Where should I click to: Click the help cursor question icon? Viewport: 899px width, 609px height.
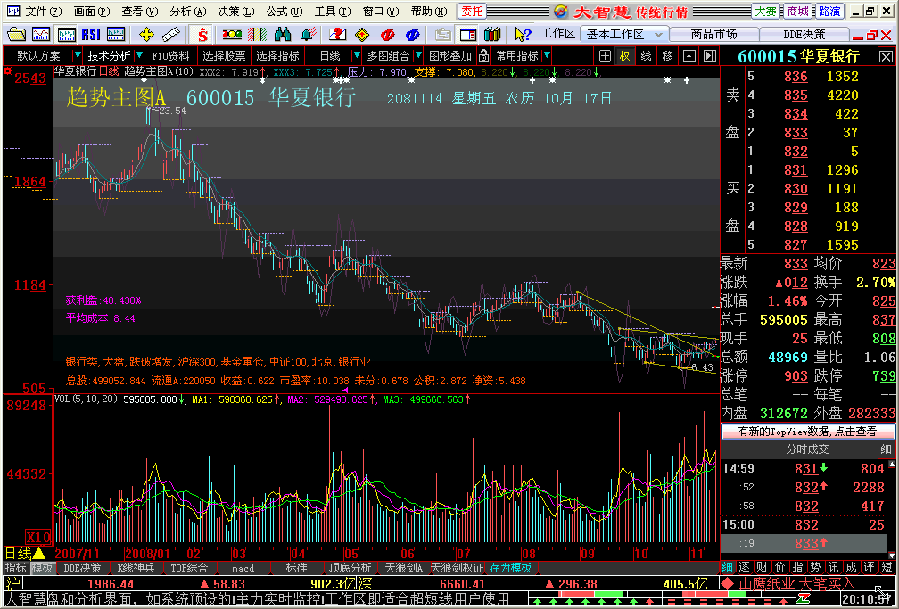(523, 35)
